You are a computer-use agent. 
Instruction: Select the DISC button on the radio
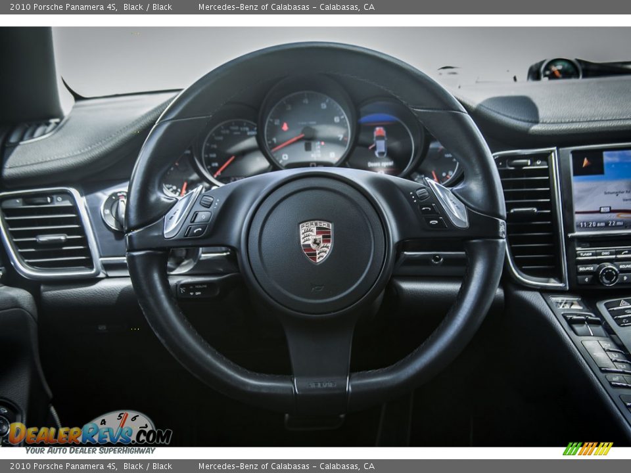(x=605, y=253)
